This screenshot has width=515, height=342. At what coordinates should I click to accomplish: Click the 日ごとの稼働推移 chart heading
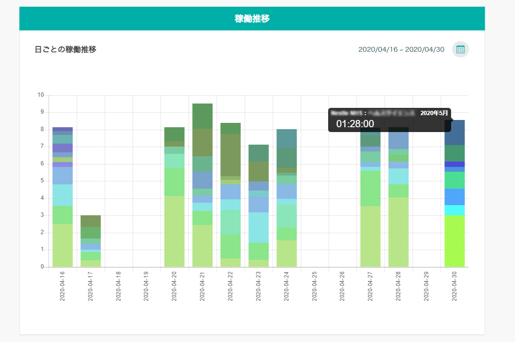(65, 49)
